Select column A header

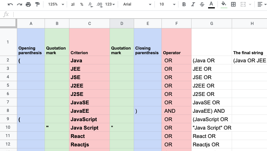31,23
